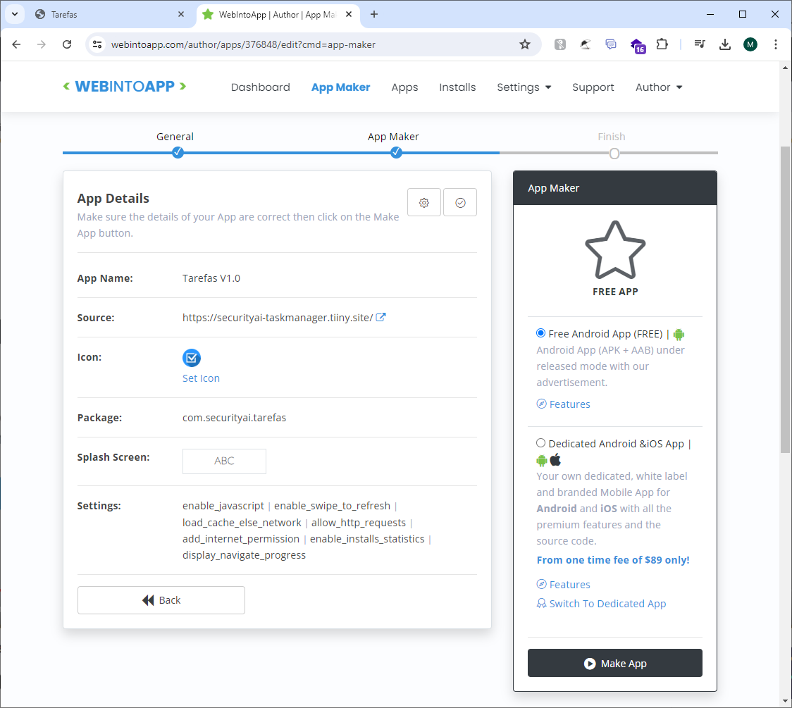Image resolution: width=792 pixels, height=708 pixels.
Task: Click the gray N extension icon
Action: pyautogui.click(x=559, y=44)
